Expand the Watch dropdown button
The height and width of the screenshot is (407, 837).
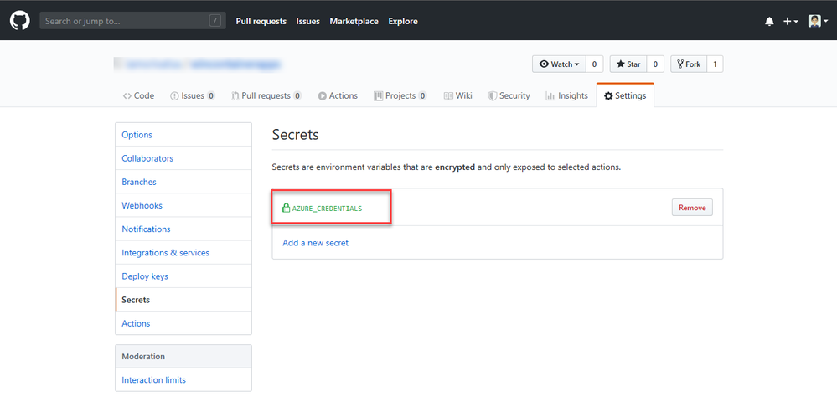tap(559, 64)
